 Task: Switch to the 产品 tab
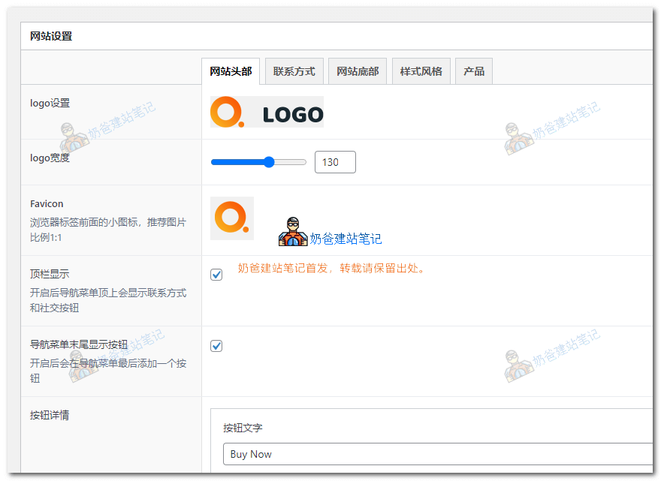(x=473, y=71)
